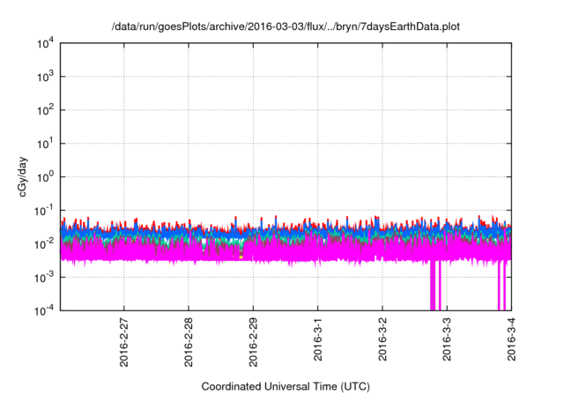This screenshot has height=395, width=564.
Task: Select the 2016-2-29 date tick label
Action: coord(253,342)
